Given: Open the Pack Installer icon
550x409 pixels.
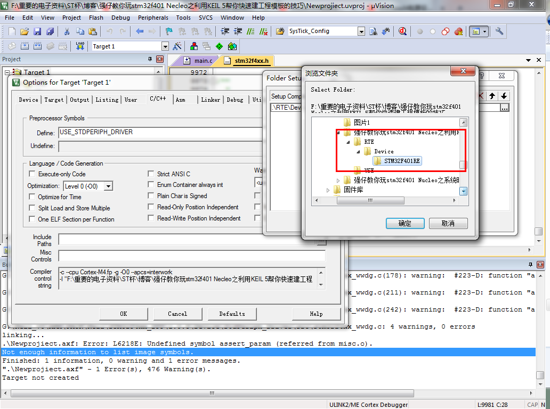Looking at the screenshot, I should pos(232,46).
